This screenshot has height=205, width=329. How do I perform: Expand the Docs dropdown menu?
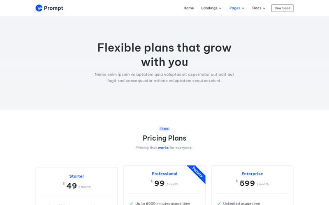(259, 8)
